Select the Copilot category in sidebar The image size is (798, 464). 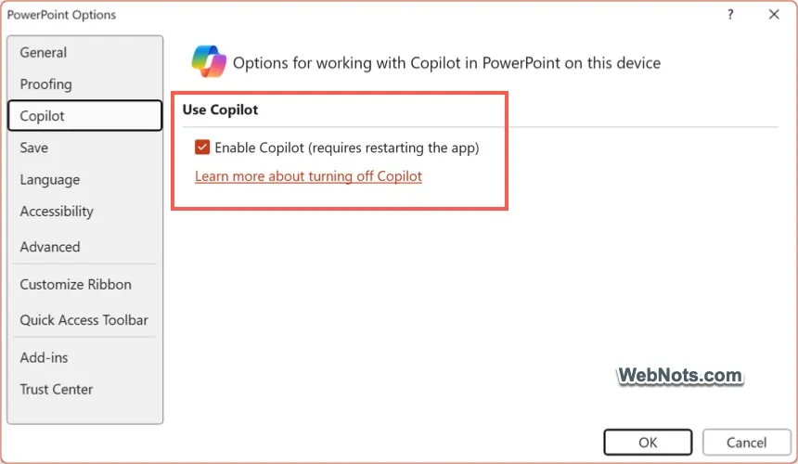[x=85, y=115]
